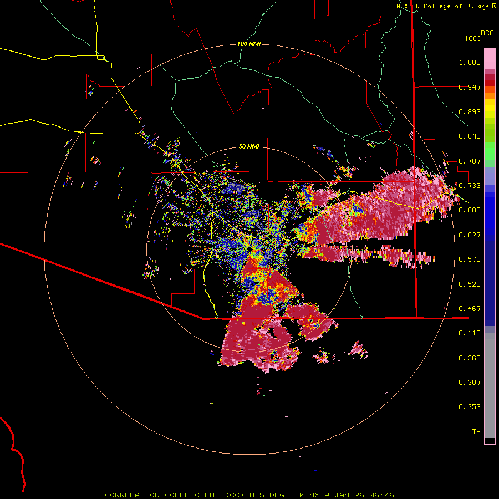Click the 0.947 scale value
499x499 pixels.
pos(470,87)
